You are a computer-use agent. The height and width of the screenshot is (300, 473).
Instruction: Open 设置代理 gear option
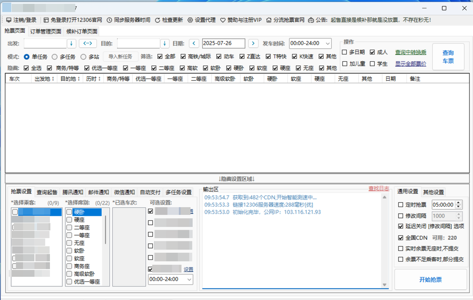coord(201,20)
